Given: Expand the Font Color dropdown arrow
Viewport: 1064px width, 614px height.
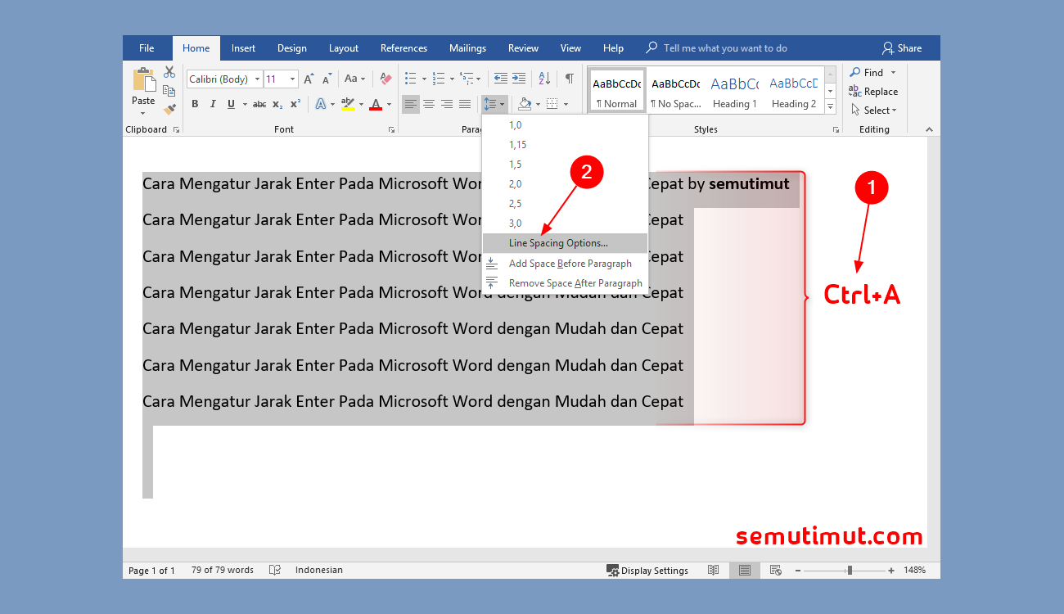Looking at the screenshot, I should click(387, 103).
